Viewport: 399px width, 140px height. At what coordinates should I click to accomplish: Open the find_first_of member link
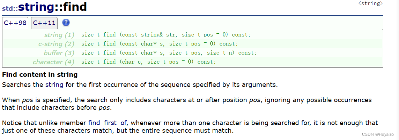pyautogui.click(x=108, y=123)
